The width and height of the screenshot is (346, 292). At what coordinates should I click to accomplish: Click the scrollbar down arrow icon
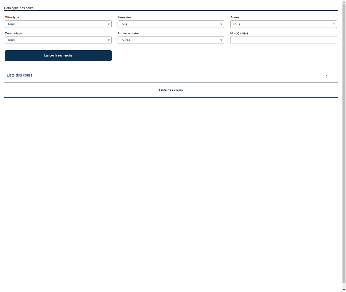344,290
